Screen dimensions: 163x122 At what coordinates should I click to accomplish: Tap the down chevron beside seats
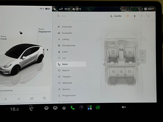click(x=143, y=60)
